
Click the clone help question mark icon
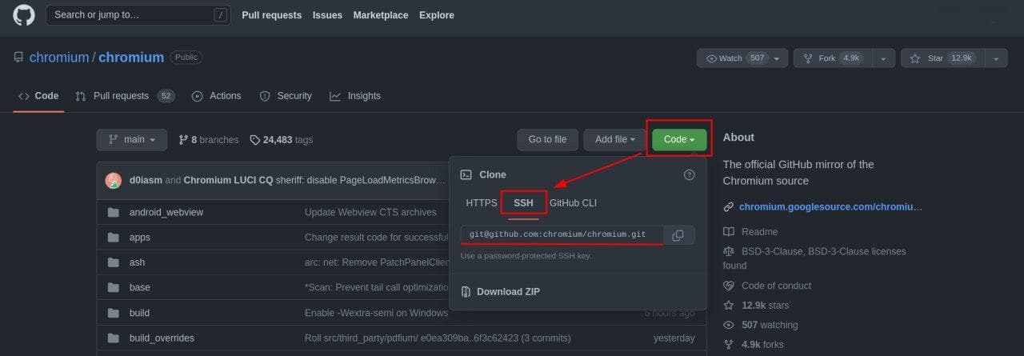(x=690, y=174)
